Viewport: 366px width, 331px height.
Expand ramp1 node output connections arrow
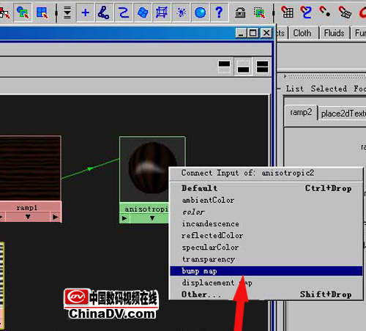56,217
